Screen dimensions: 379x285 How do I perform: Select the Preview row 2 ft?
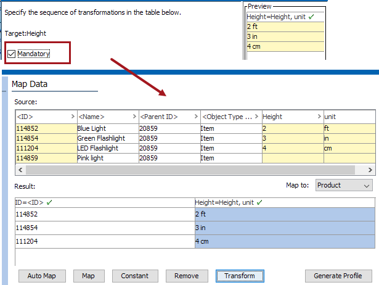point(285,27)
